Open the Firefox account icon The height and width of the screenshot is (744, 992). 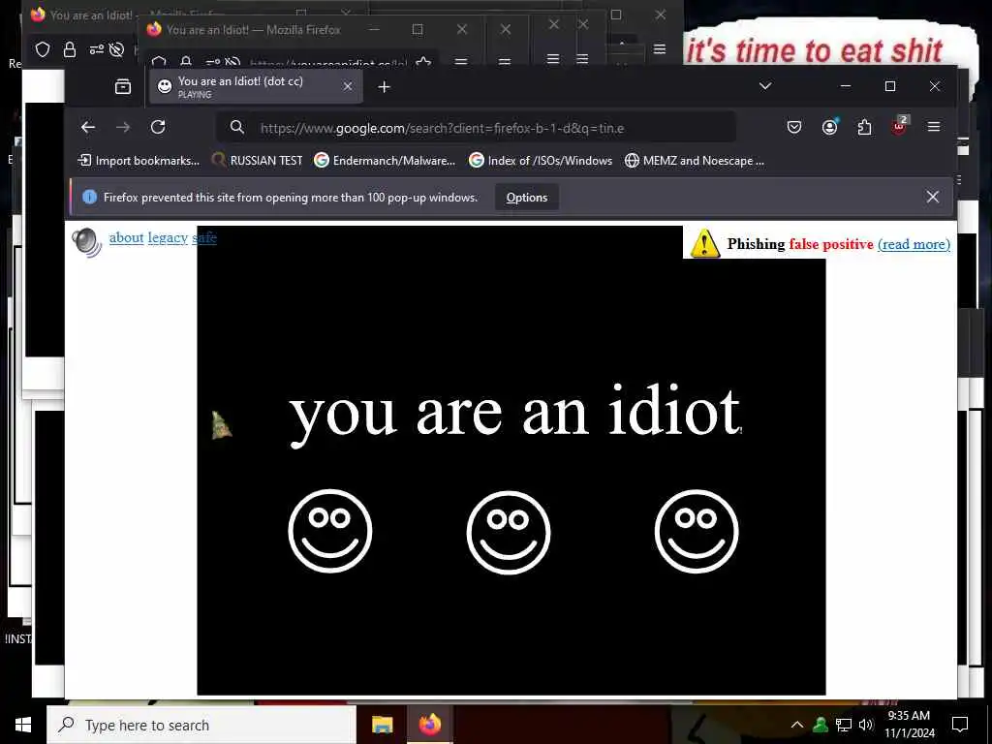point(829,127)
